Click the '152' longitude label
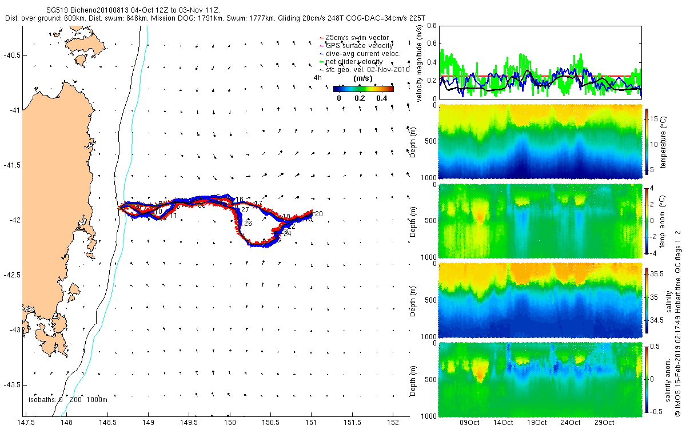Viewport: 686px width, 429px height. (x=393, y=423)
